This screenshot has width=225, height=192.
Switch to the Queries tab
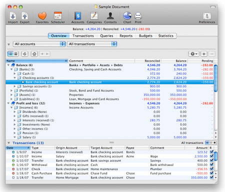click(x=106, y=36)
